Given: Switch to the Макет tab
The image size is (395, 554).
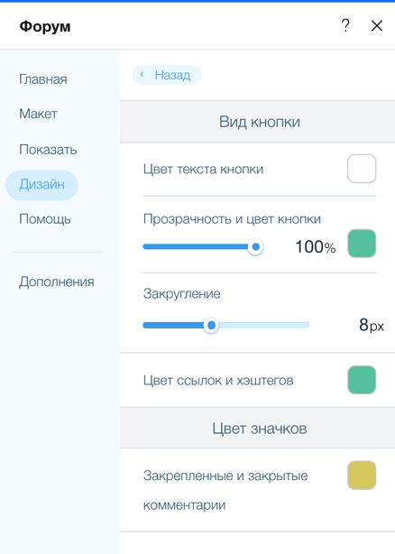Looking at the screenshot, I should [x=38, y=114].
